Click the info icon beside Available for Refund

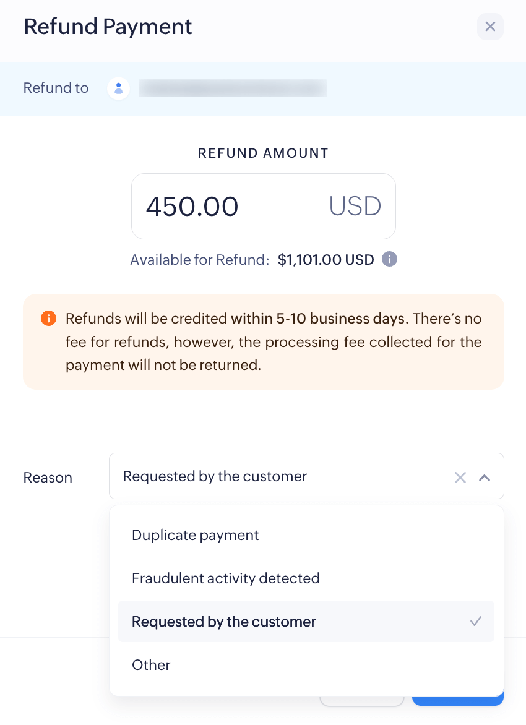pyautogui.click(x=389, y=259)
